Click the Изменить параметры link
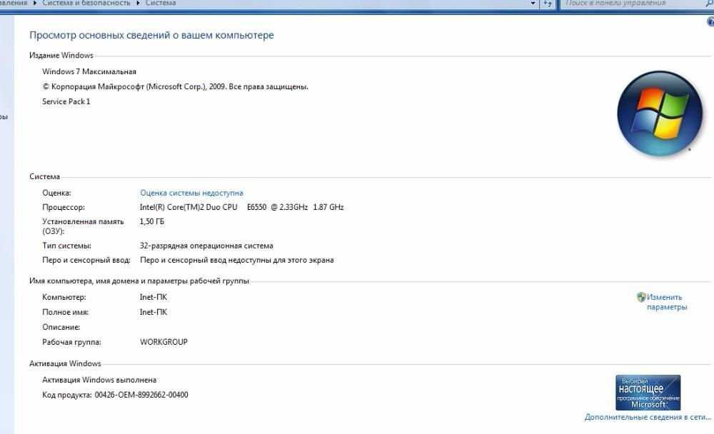This screenshot has width=714, height=434. (x=667, y=302)
